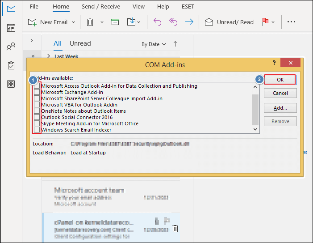
Task: Open the Microsoft account team email
Action: pos(111,197)
